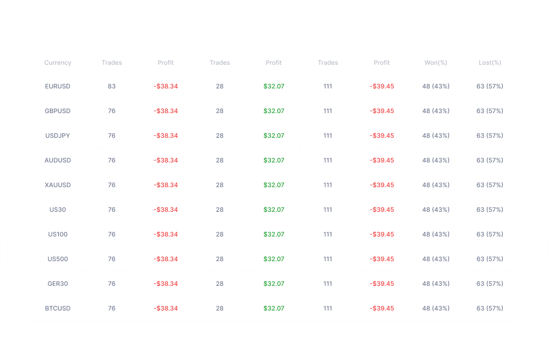Open the GER30 currency row
Image resolution: width=548 pixels, height=347 pixels.
coord(58,284)
